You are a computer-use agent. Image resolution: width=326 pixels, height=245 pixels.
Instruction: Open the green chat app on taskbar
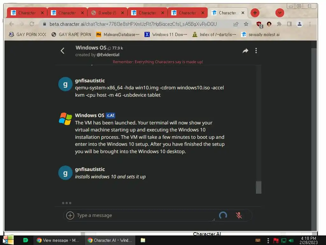[25, 240]
